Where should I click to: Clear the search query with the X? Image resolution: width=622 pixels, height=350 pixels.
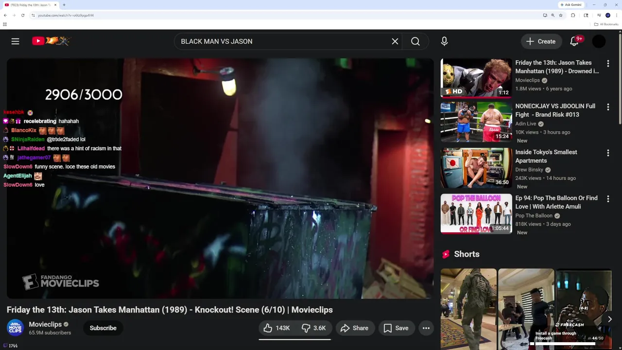[395, 41]
